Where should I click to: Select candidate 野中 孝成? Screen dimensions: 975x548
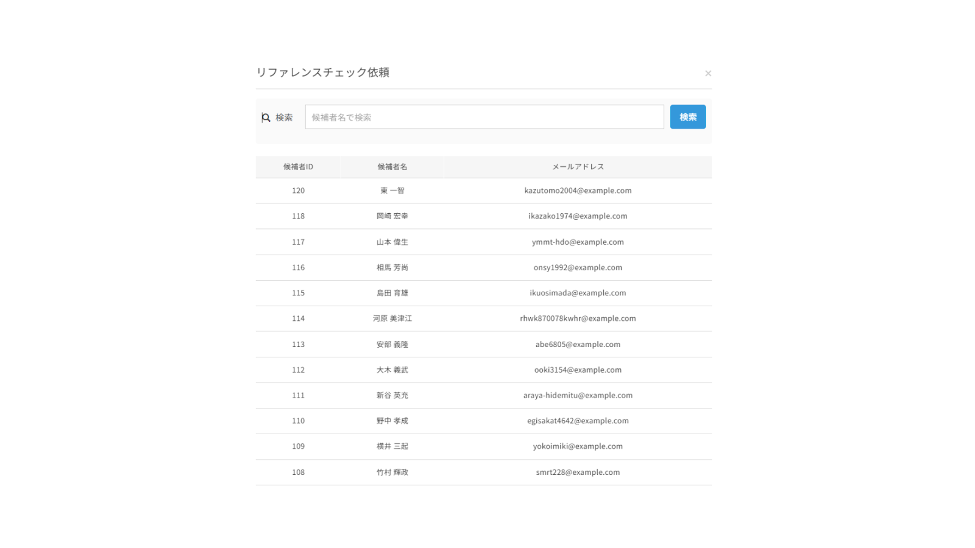392,421
